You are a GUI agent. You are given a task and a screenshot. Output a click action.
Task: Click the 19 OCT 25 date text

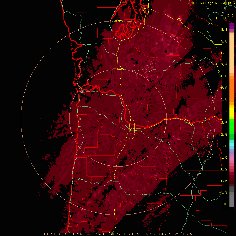[168, 234]
